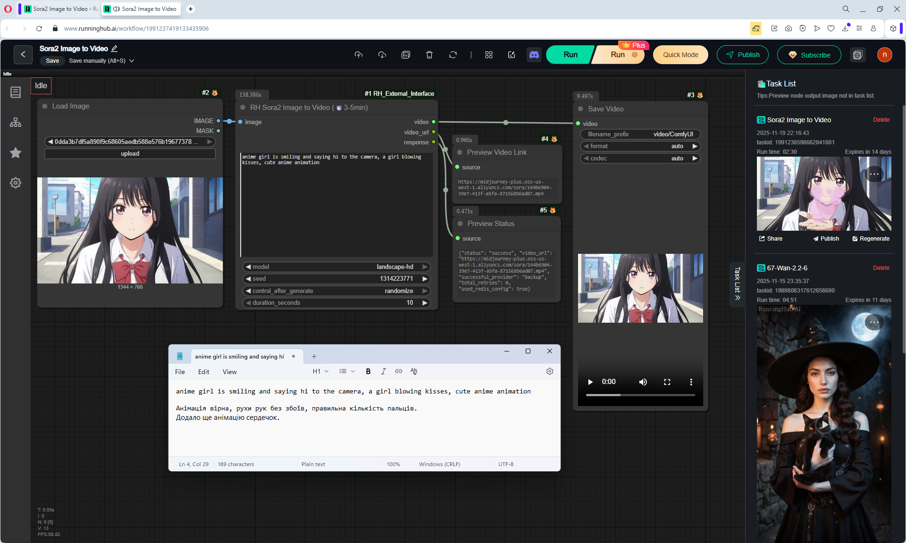
Task: Click the cloud upload icon in toolbar
Action: point(358,55)
